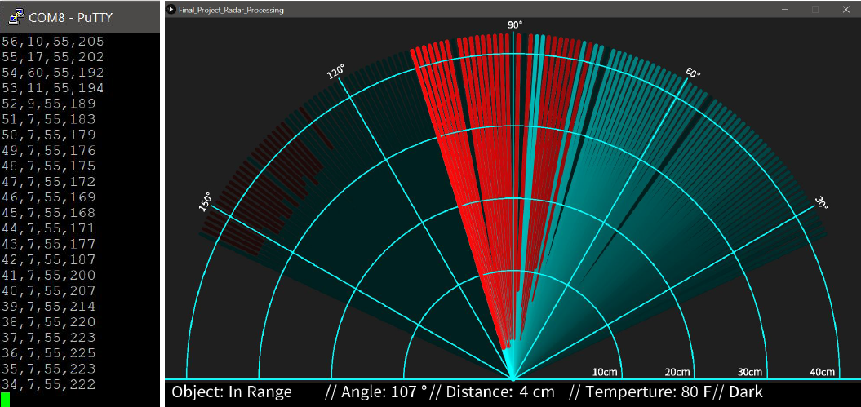Screen dimensions: 861x407
Task: Click PuTTY line '51,7,55,183'
Action: point(49,119)
